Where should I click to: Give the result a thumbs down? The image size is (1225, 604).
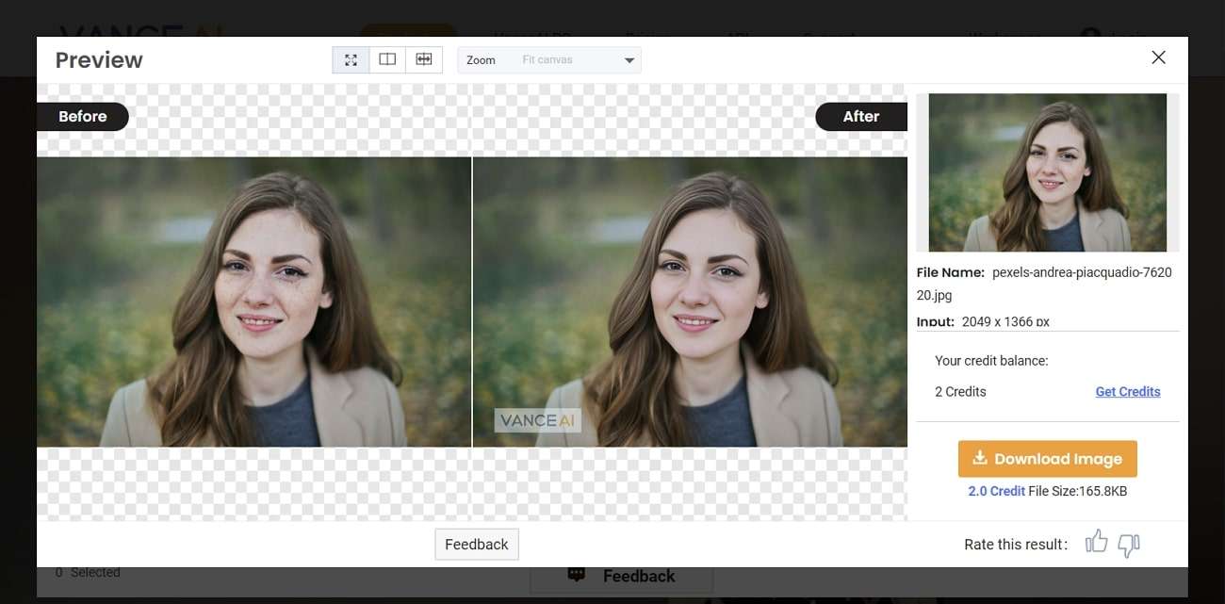tap(1127, 546)
